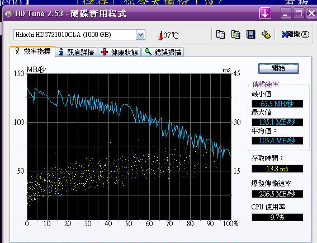The width and height of the screenshot is (317, 243).
Task: Save screenshot using the floppy disk icon
Action: click(x=251, y=35)
